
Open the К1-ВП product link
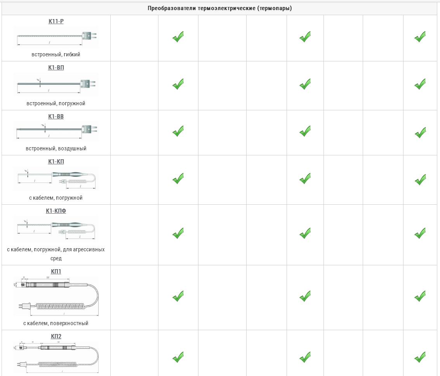click(x=56, y=68)
